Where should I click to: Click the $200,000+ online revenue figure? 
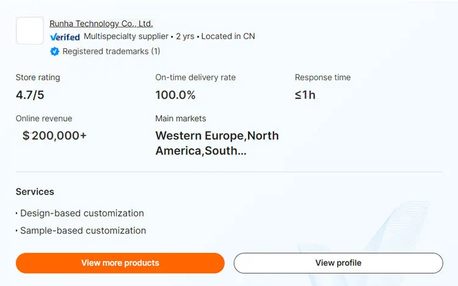coord(54,135)
